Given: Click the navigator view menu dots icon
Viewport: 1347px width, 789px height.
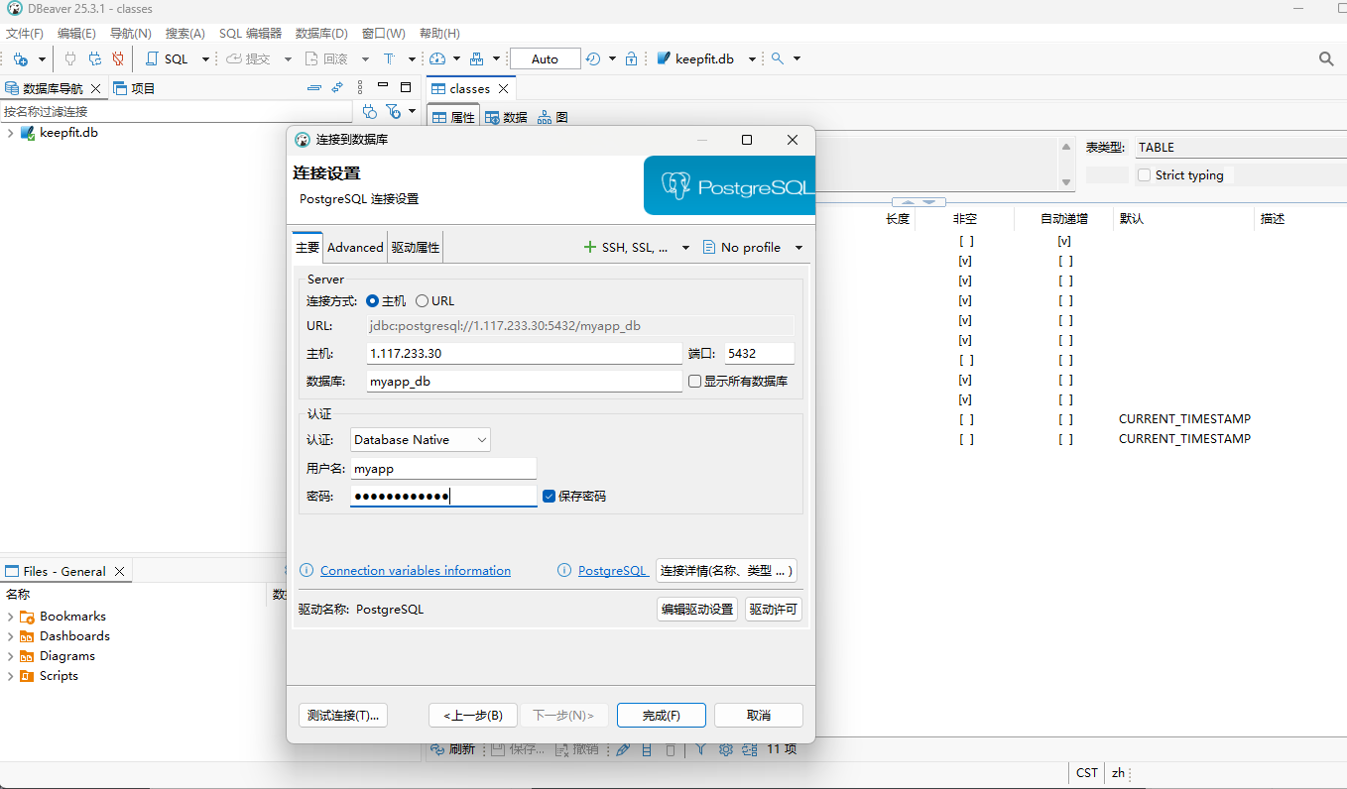Looking at the screenshot, I should 360,87.
